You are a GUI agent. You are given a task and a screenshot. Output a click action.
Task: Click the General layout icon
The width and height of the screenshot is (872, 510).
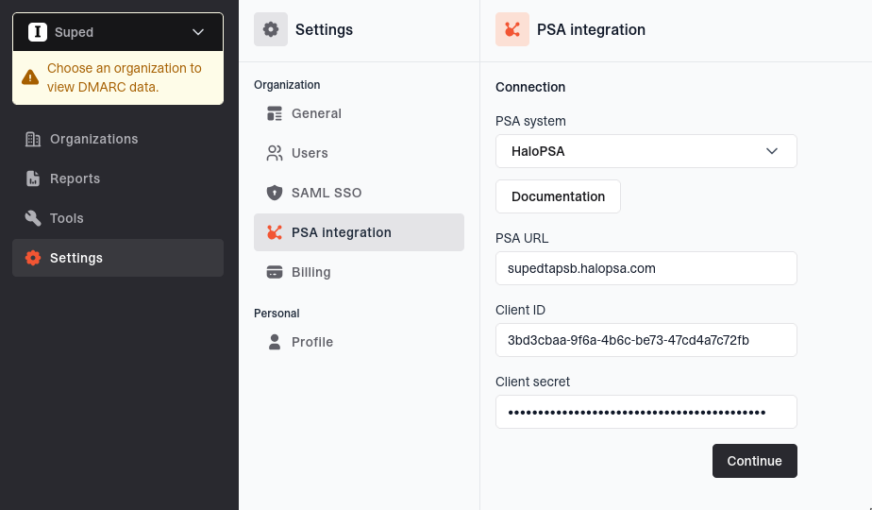coord(275,113)
